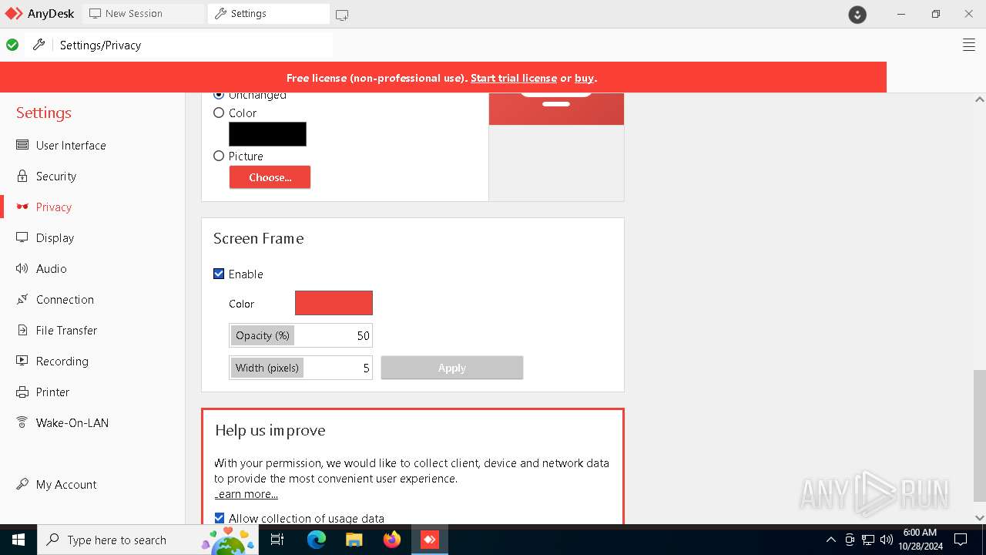Click the Audio speaker icon
Screen dimensions: 986x555
coord(22,268)
